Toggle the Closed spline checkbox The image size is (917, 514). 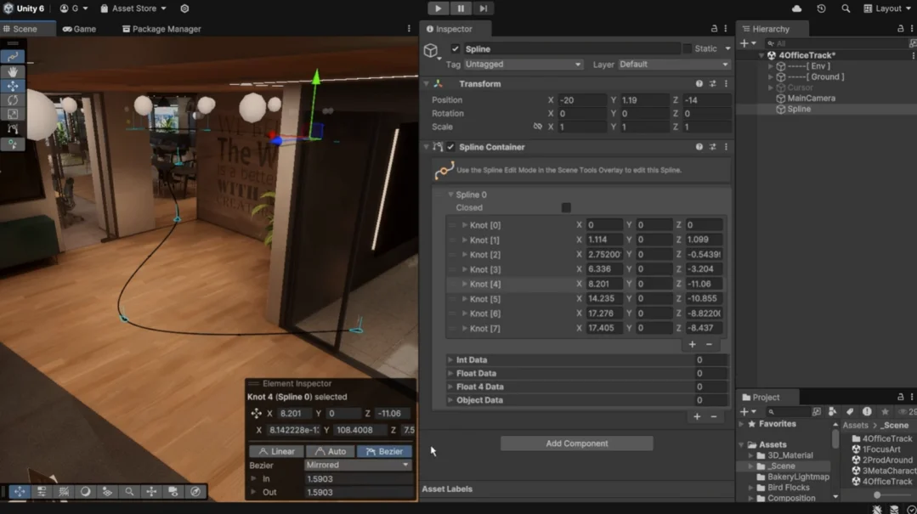tap(566, 207)
